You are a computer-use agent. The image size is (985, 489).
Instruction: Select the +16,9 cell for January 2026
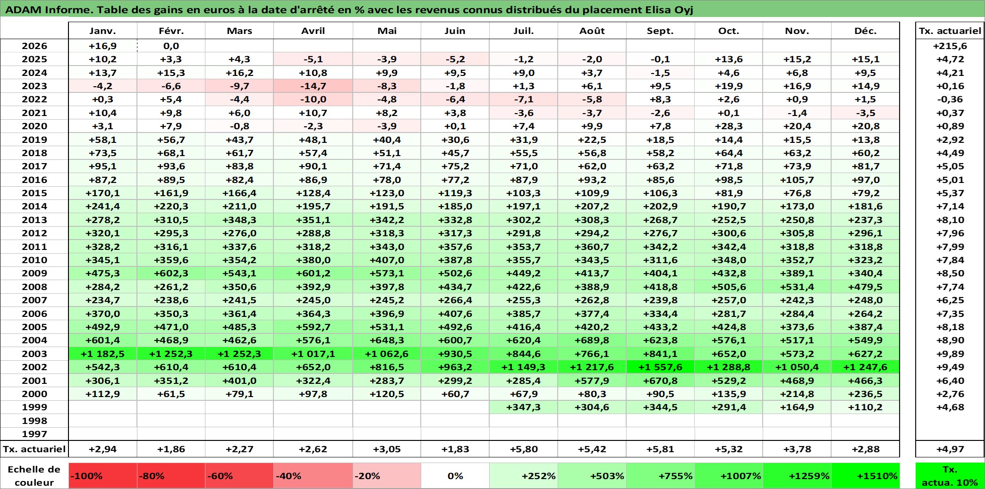click(102, 46)
